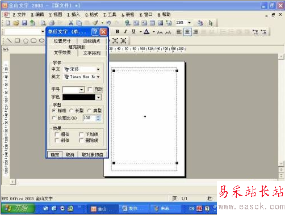Open the zoom percentage dropdown
The image size is (285, 215).
(x=189, y=23)
